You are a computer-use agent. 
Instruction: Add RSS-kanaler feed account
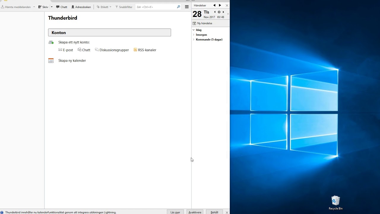(145, 50)
